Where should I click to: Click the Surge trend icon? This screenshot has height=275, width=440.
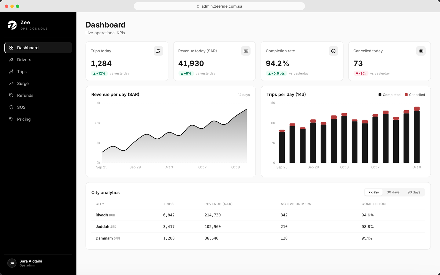coord(11,83)
